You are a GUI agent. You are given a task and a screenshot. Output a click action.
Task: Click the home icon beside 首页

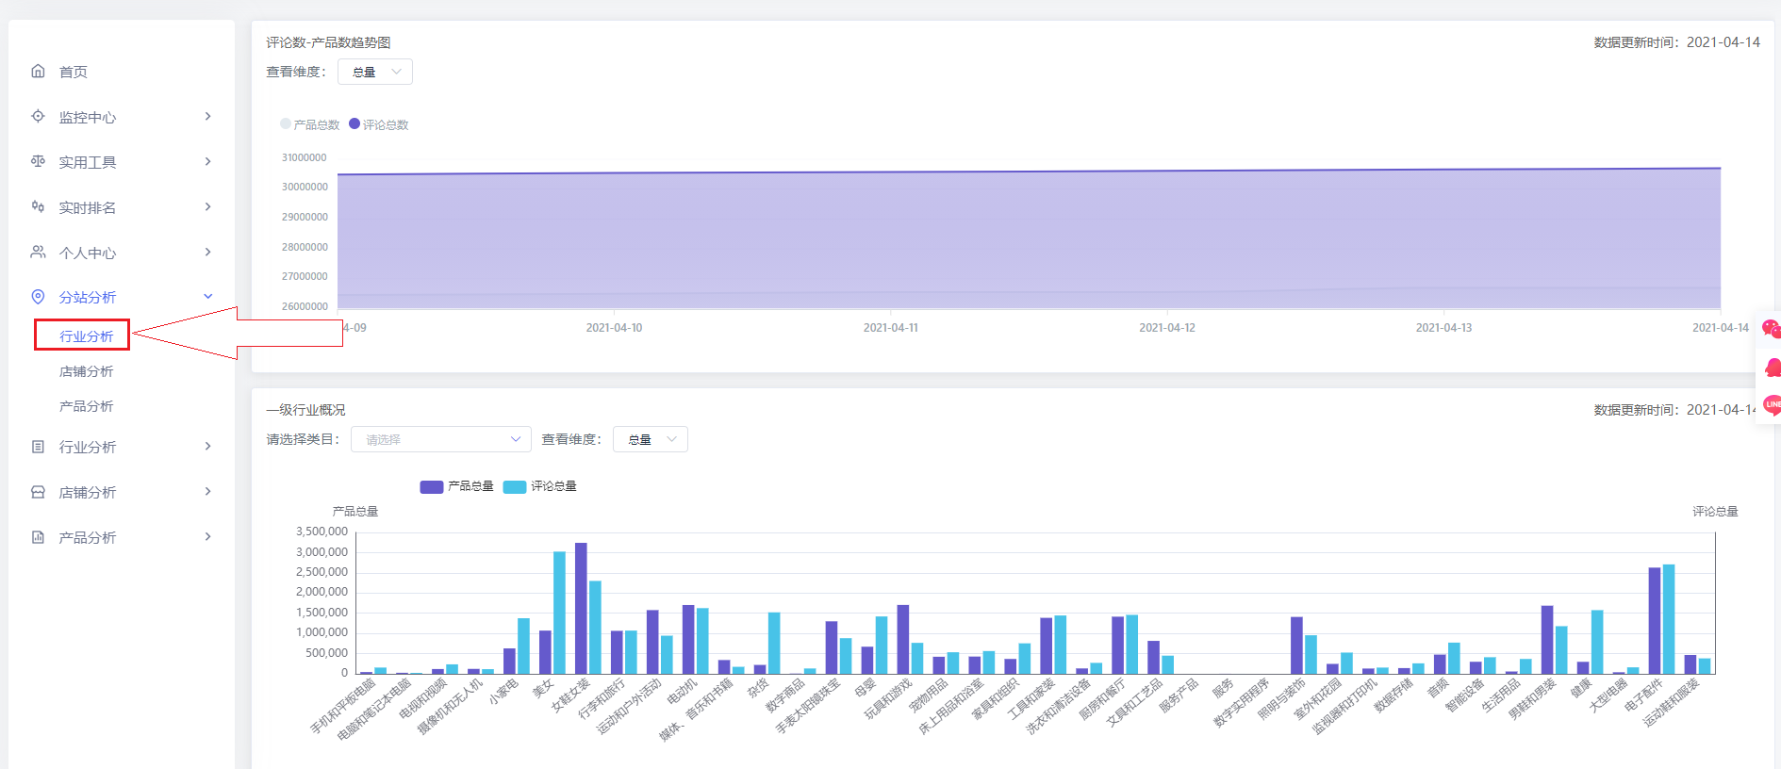pyautogui.click(x=38, y=71)
